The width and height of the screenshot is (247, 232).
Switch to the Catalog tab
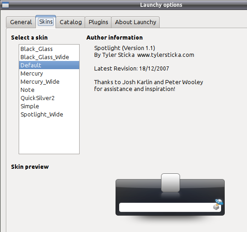pos(71,22)
